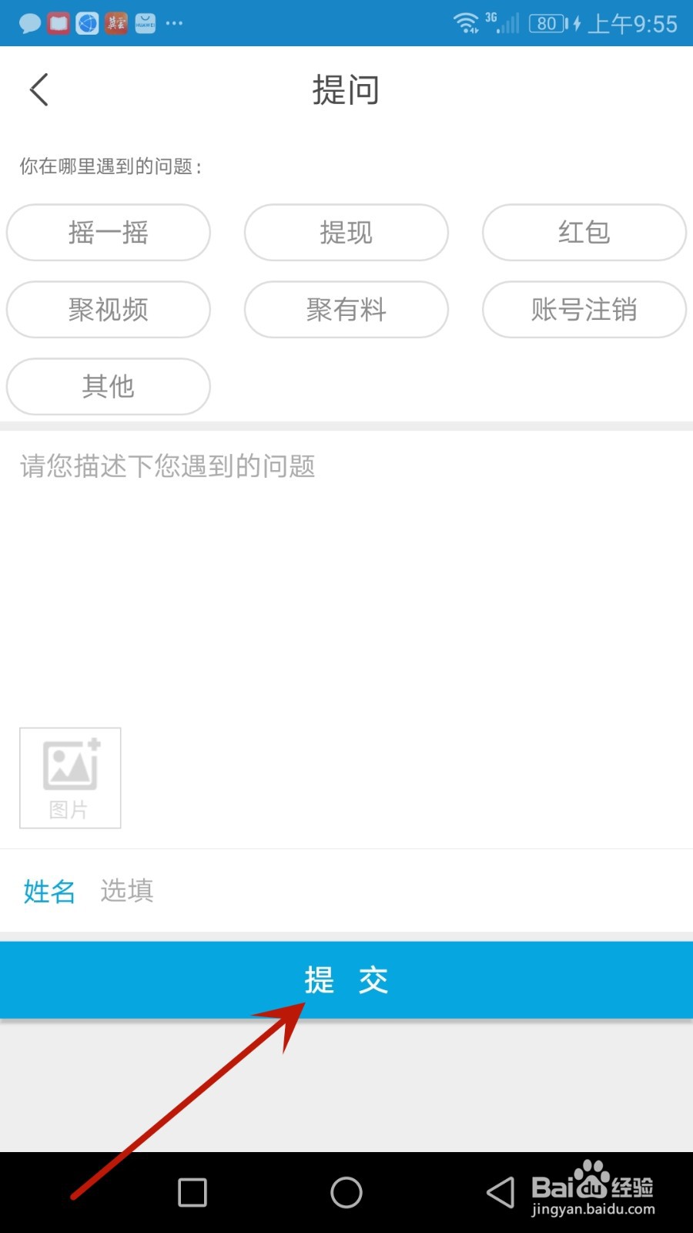Choose the 聚视频 category option

109,309
